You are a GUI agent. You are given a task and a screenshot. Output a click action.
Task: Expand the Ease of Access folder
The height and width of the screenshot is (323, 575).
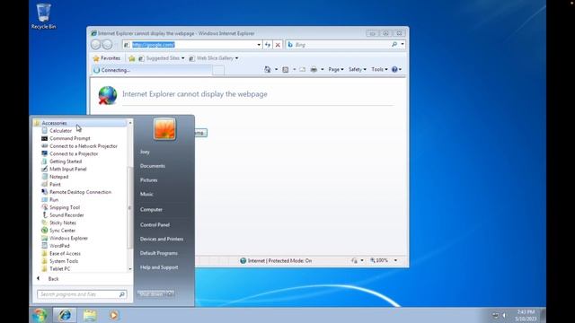[65, 254]
